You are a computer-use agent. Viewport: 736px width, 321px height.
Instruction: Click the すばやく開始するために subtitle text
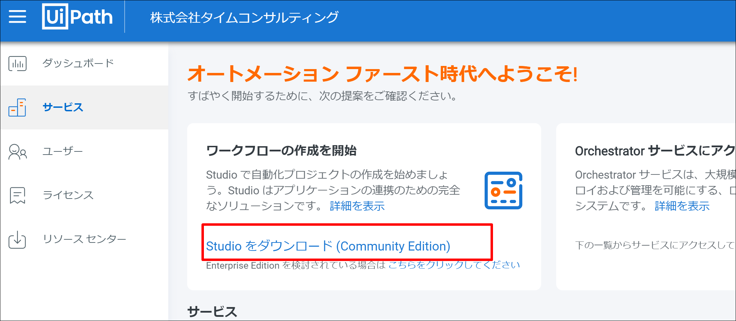(x=322, y=96)
